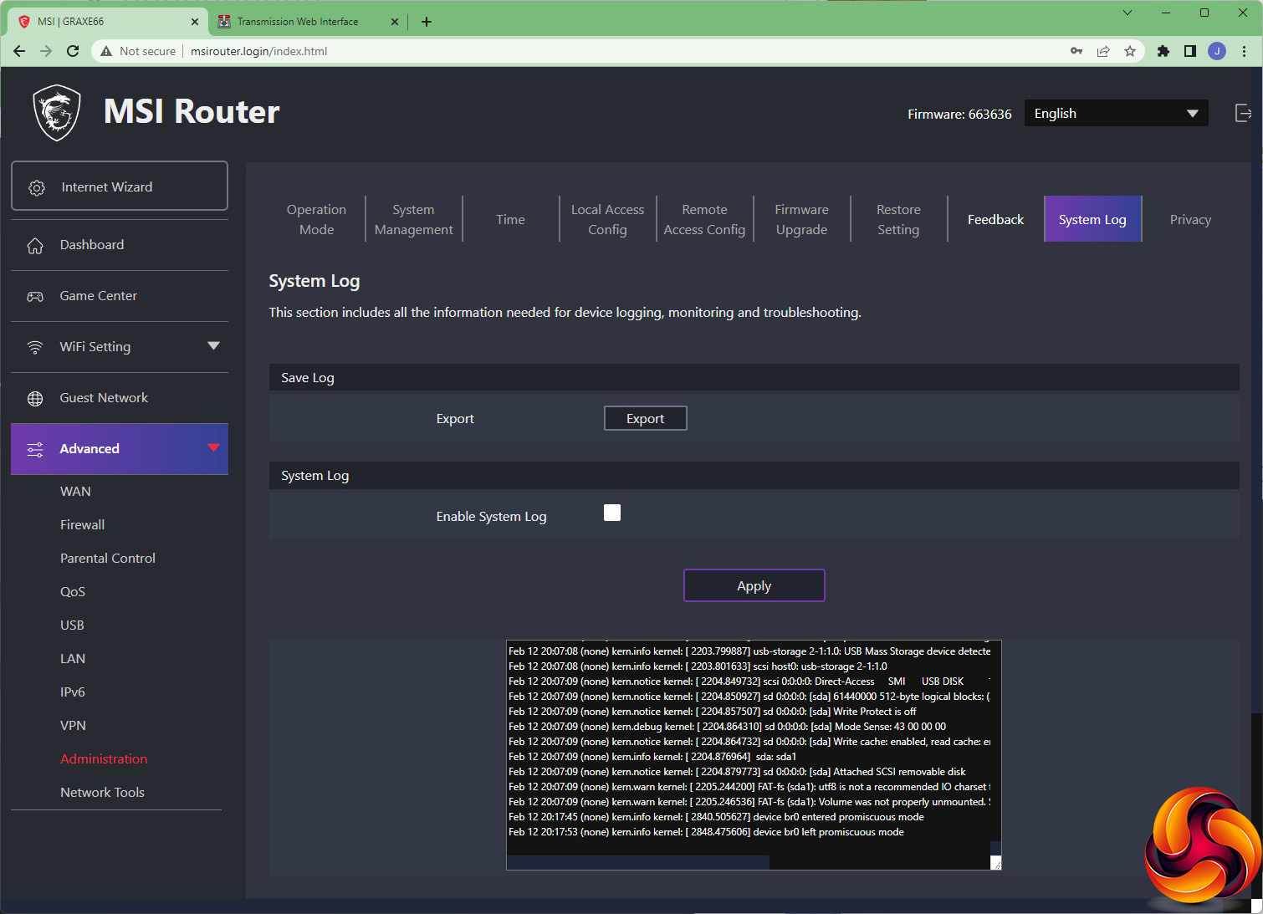The image size is (1263, 914).
Task: Click the Game Center gamepad icon
Action: [35, 297]
